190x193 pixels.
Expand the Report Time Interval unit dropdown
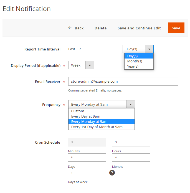(x=149, y=49)
